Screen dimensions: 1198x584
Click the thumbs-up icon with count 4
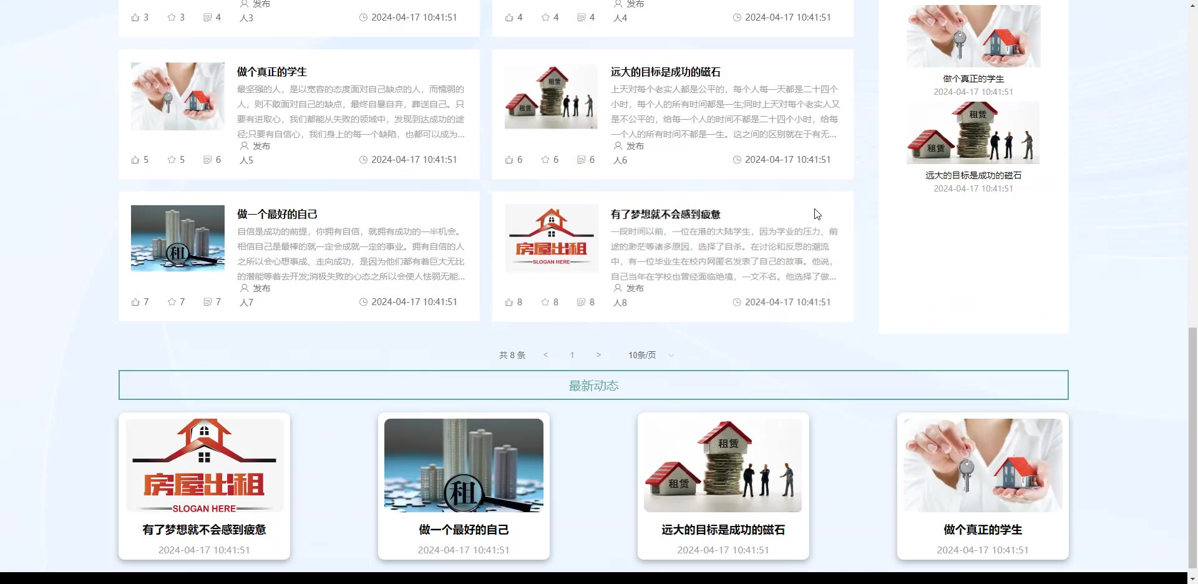[x=509, y=17]
